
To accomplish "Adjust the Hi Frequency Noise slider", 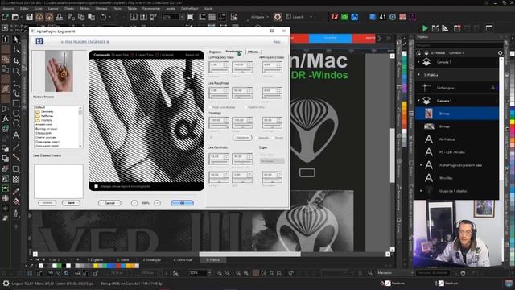I will tap(272, 71).
